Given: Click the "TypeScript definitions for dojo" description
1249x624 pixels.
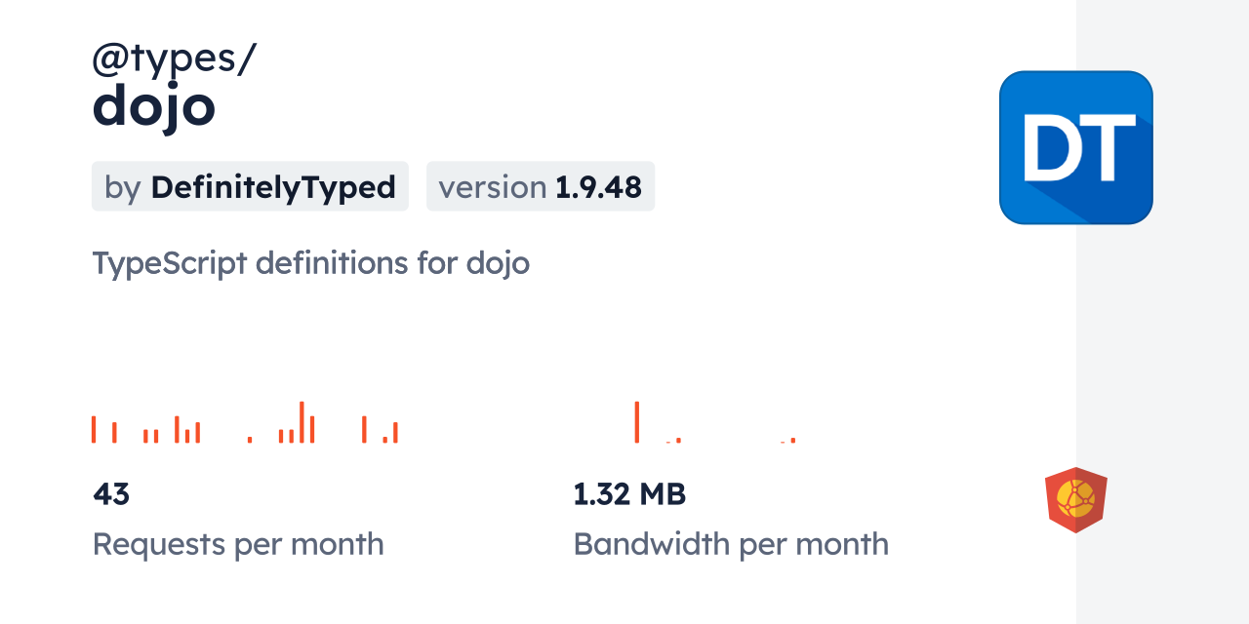Looking at the screenshot, I should [310, 263].
